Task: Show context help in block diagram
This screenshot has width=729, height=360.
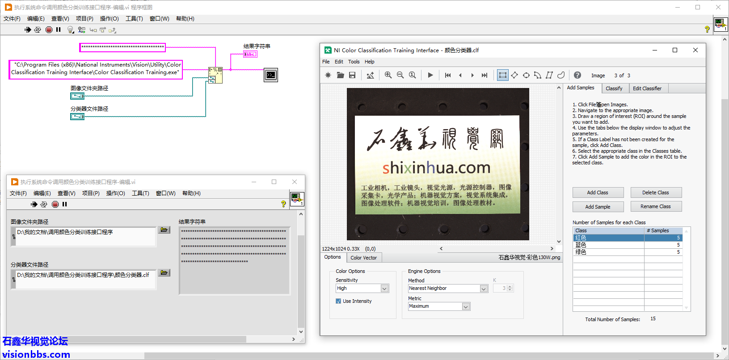Action: 707,29
